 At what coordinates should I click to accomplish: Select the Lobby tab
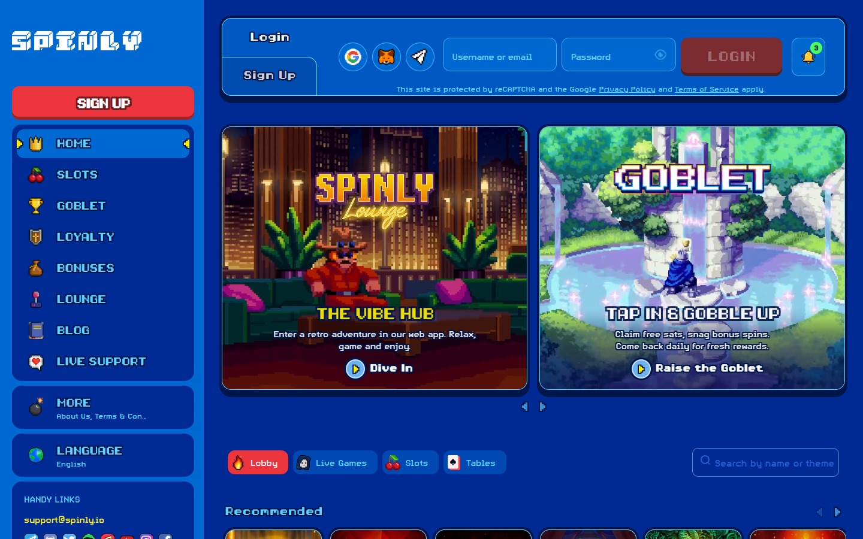pos(258,462)
